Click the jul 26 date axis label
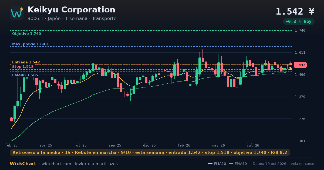 point(253,145)
